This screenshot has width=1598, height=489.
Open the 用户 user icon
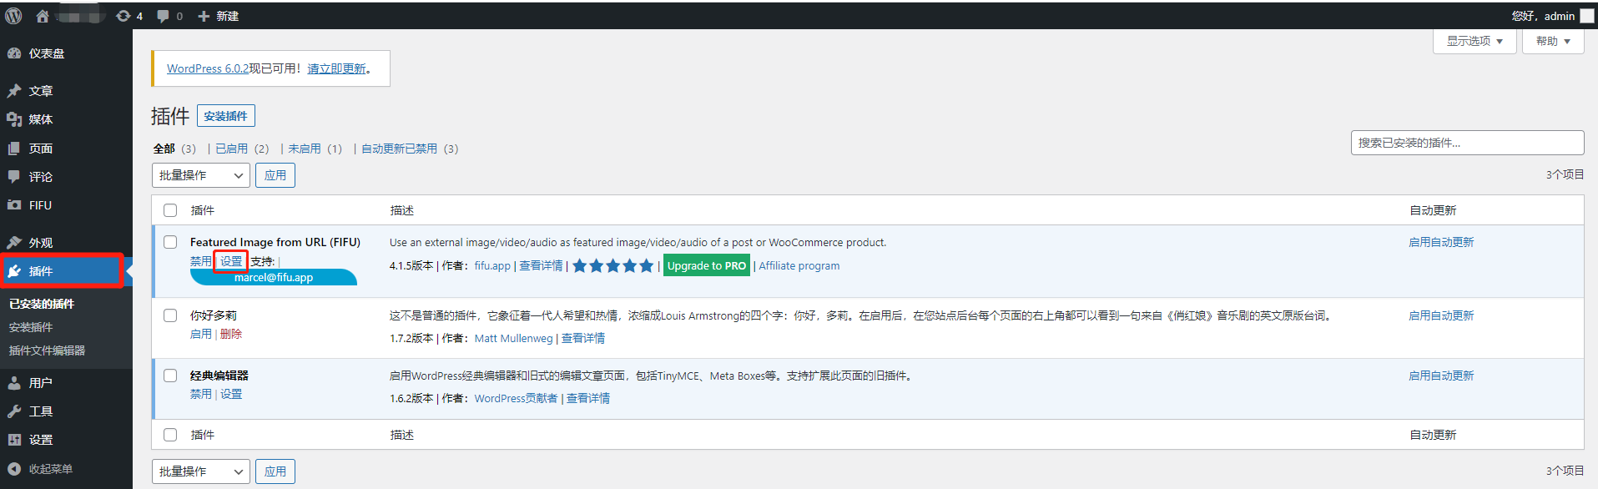pyautogui.click(x=14, y=383)
